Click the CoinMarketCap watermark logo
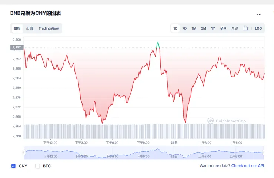Viewport: 274px width, 178px height. (230, 120)
